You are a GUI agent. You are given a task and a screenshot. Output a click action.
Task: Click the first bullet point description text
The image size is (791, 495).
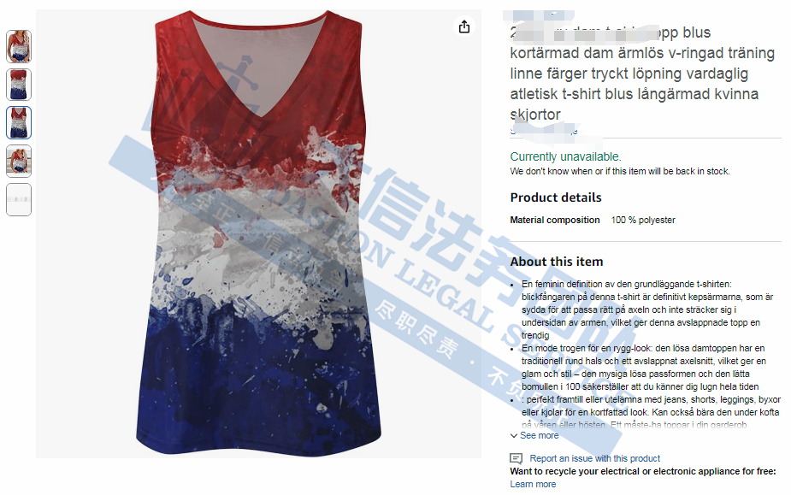tap(647, 309)
